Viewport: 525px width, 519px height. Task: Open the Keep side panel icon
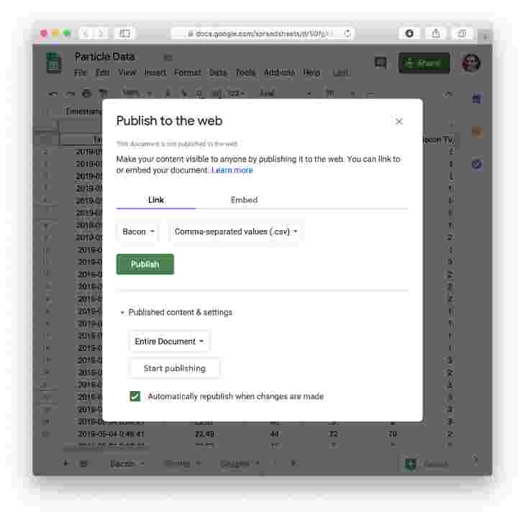click(477, 132)
